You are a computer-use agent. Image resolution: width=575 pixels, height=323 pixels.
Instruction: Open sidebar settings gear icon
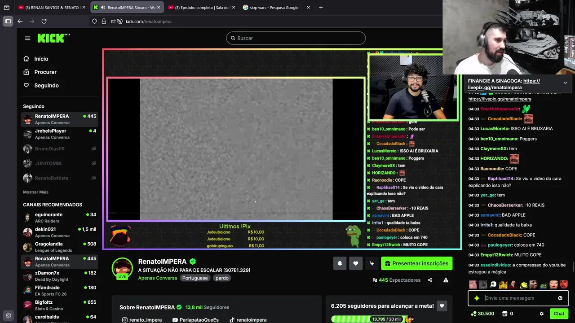[8, 315]
